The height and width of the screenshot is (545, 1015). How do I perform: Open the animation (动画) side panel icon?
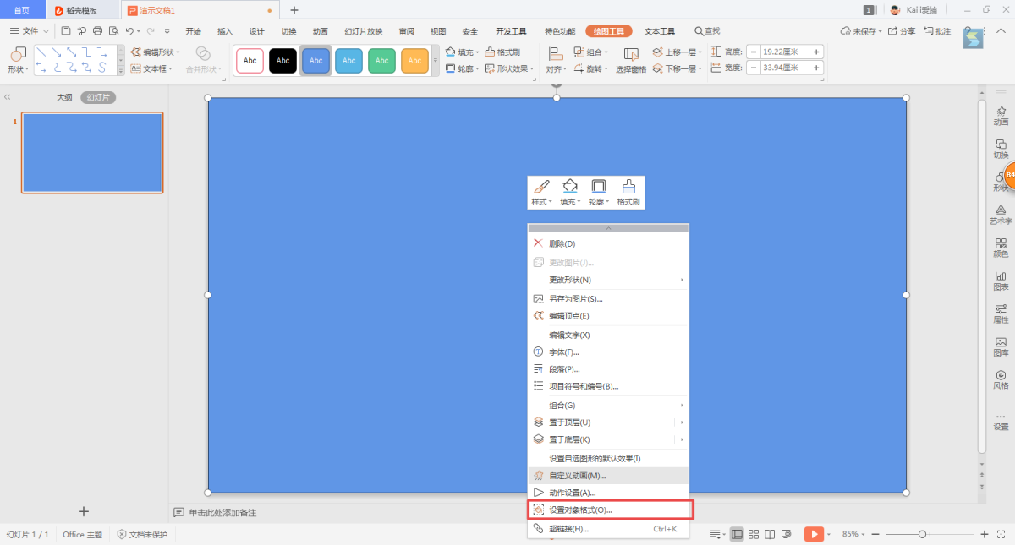coord(1001,114)
